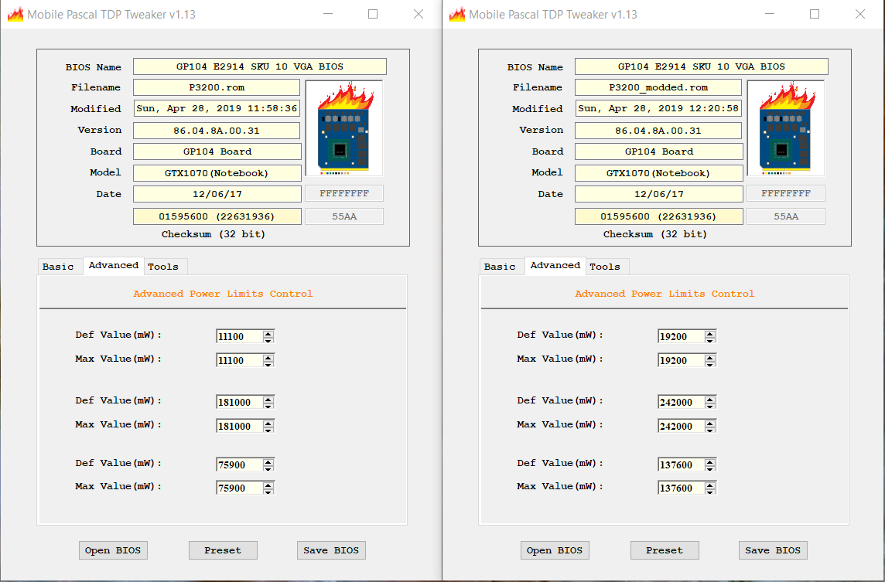Decrease the Max Value 181000 spinner with its down arrow
The image size is (885, 582).
(x=268, y=431)
